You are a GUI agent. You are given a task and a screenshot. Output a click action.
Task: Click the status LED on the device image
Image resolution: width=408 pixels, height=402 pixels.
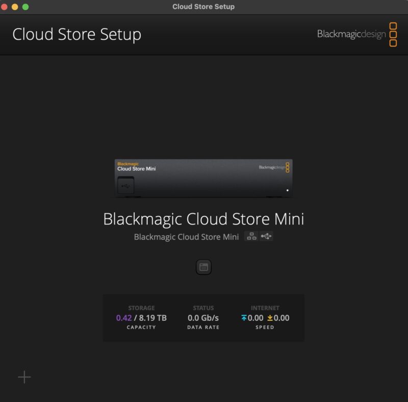[x=288, y=190]
